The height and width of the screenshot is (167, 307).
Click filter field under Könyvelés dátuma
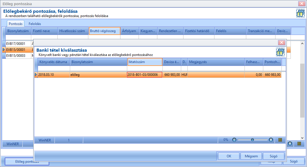pos(54,68)
